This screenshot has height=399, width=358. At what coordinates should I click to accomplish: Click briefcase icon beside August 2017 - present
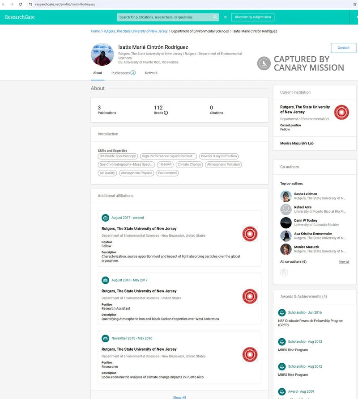point(105,218)
